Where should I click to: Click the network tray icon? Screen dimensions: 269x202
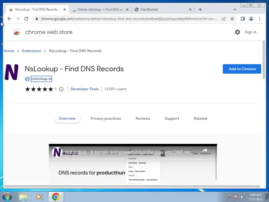(x=230, y=197)
